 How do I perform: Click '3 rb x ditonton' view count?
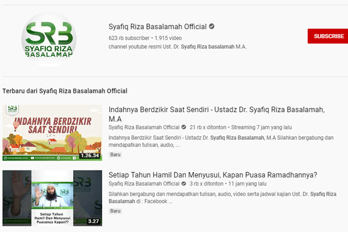click(x=206, y=184)
